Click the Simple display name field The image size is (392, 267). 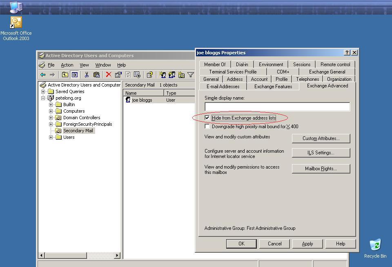coord(277,107)
